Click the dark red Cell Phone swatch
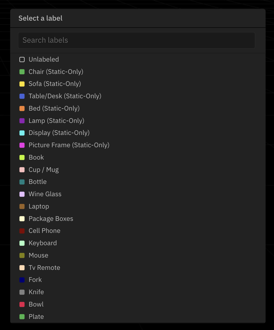The width and height of the screenshot is (274, 330). point(22,231)
